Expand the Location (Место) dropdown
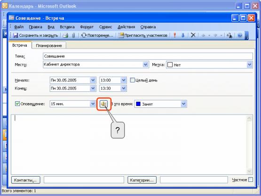 click(145, 65)
